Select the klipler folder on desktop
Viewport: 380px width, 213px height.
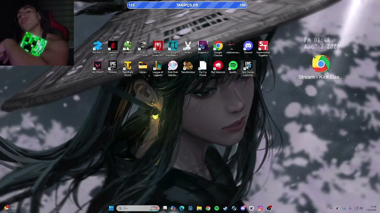coord(143,67)
